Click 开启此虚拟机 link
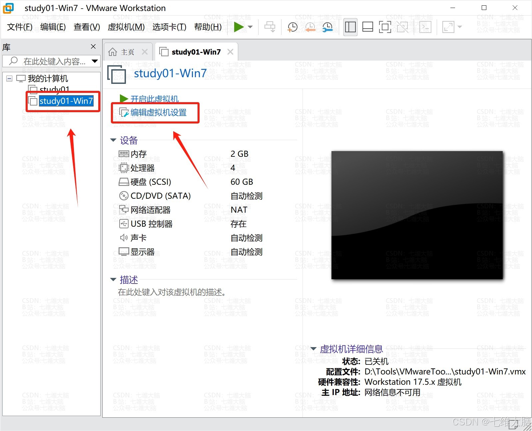Viewport: 532px width, 431px height. point(154,99)
